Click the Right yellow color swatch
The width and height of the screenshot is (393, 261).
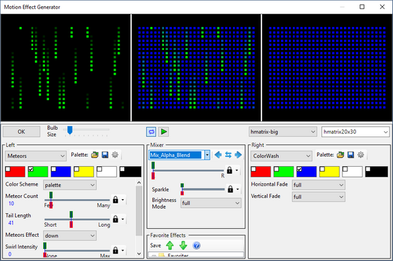(x=329, y=172)
